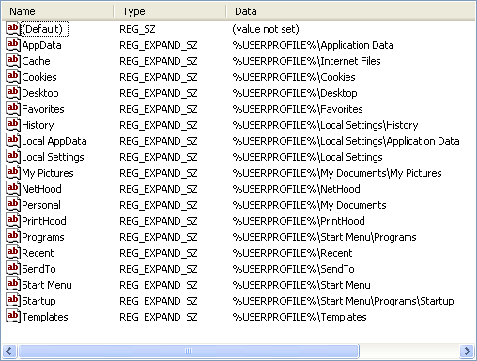Viewport: 477px width, 361px height.
Task: Click '%USERPROFILE%\Local Settings\Application Data' data cell
Action: click(346, 141)
